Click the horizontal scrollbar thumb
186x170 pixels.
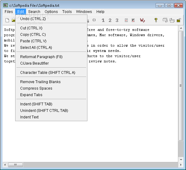point(15,165)
